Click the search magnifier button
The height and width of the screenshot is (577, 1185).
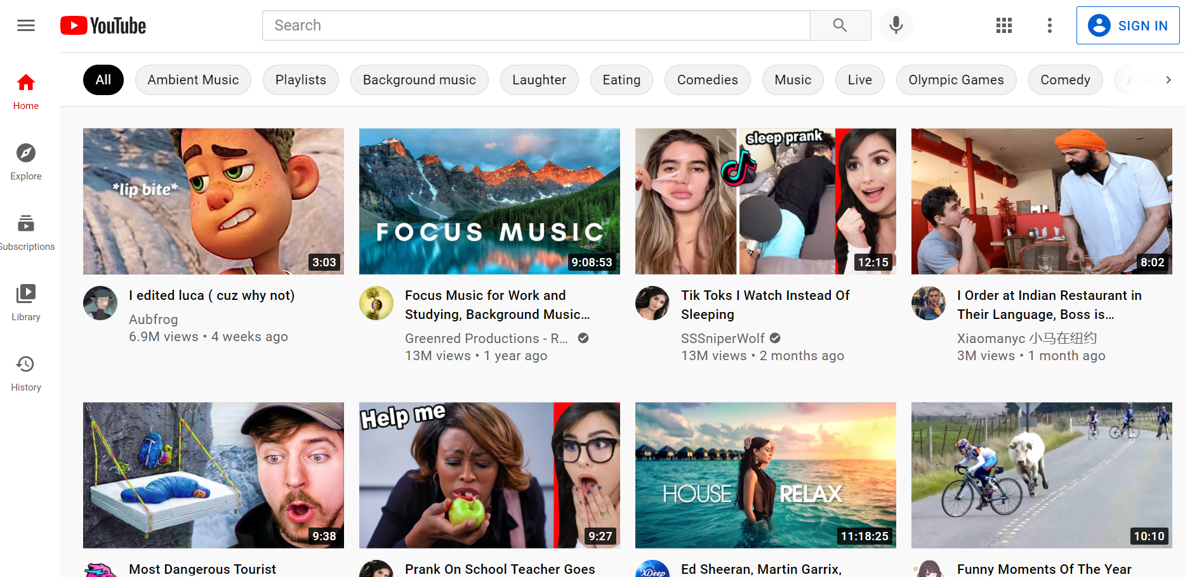(840, 25)
